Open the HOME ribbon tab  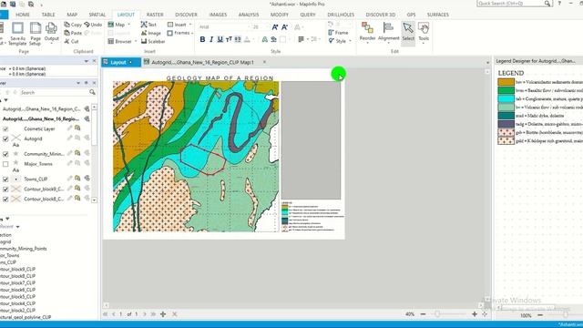tap(23, 15)
